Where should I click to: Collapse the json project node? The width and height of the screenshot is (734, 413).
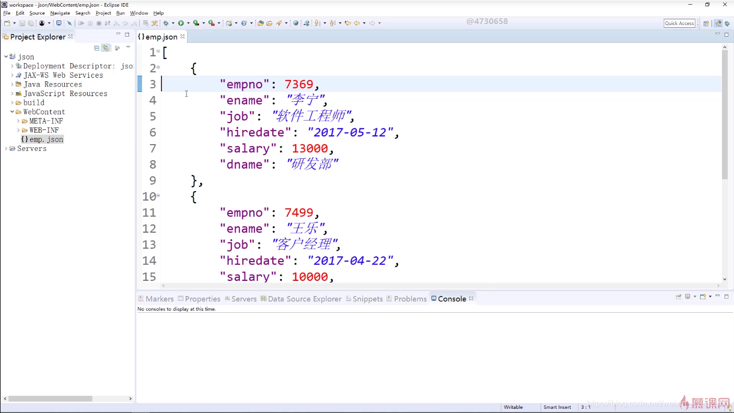pos(6,56)
